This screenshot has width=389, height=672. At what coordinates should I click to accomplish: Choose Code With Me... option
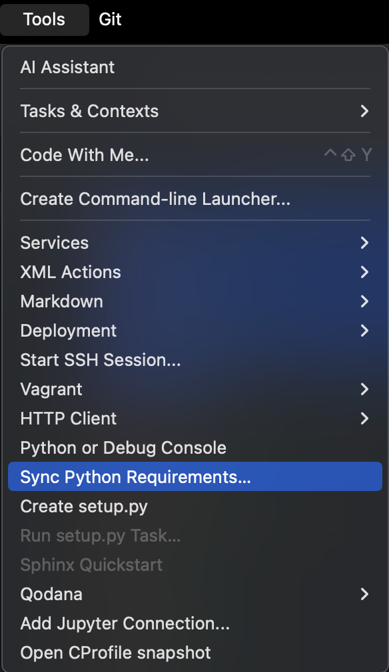click(x=195, y=155)
